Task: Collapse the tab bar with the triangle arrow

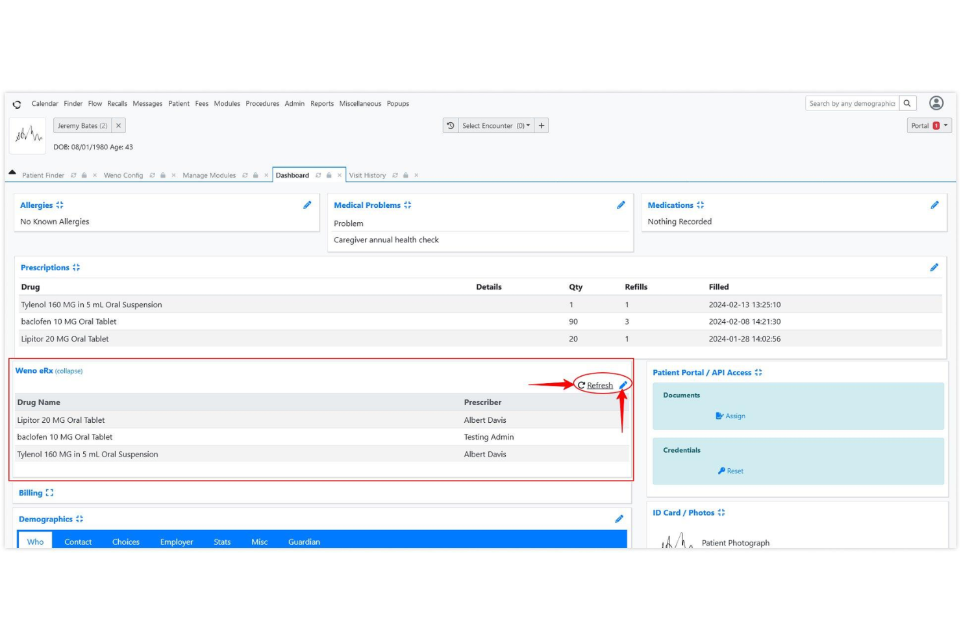Action: 12,171
